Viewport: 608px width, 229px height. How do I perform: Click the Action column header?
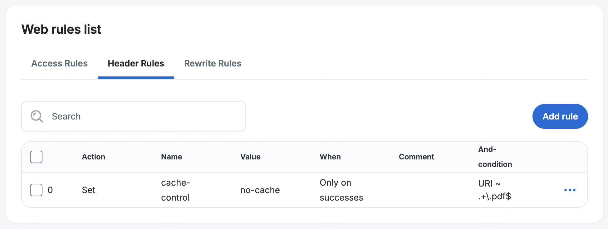93,157
